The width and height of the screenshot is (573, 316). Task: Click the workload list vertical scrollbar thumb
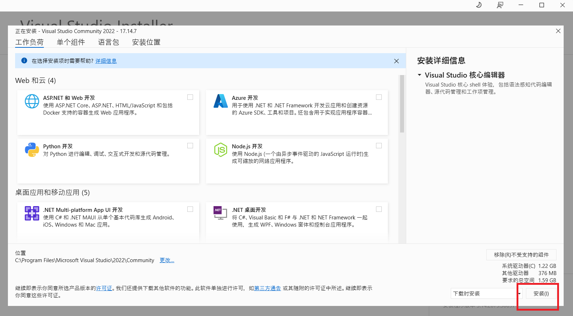click(x=402, y=104)
